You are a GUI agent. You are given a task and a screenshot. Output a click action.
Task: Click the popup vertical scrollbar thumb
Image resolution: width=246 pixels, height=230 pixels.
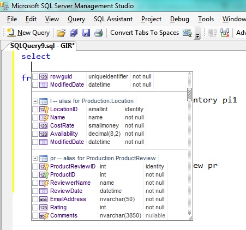(189, 94)
